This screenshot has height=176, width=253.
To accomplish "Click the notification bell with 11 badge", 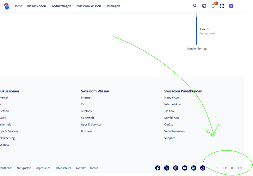I will tap(213, 6).
